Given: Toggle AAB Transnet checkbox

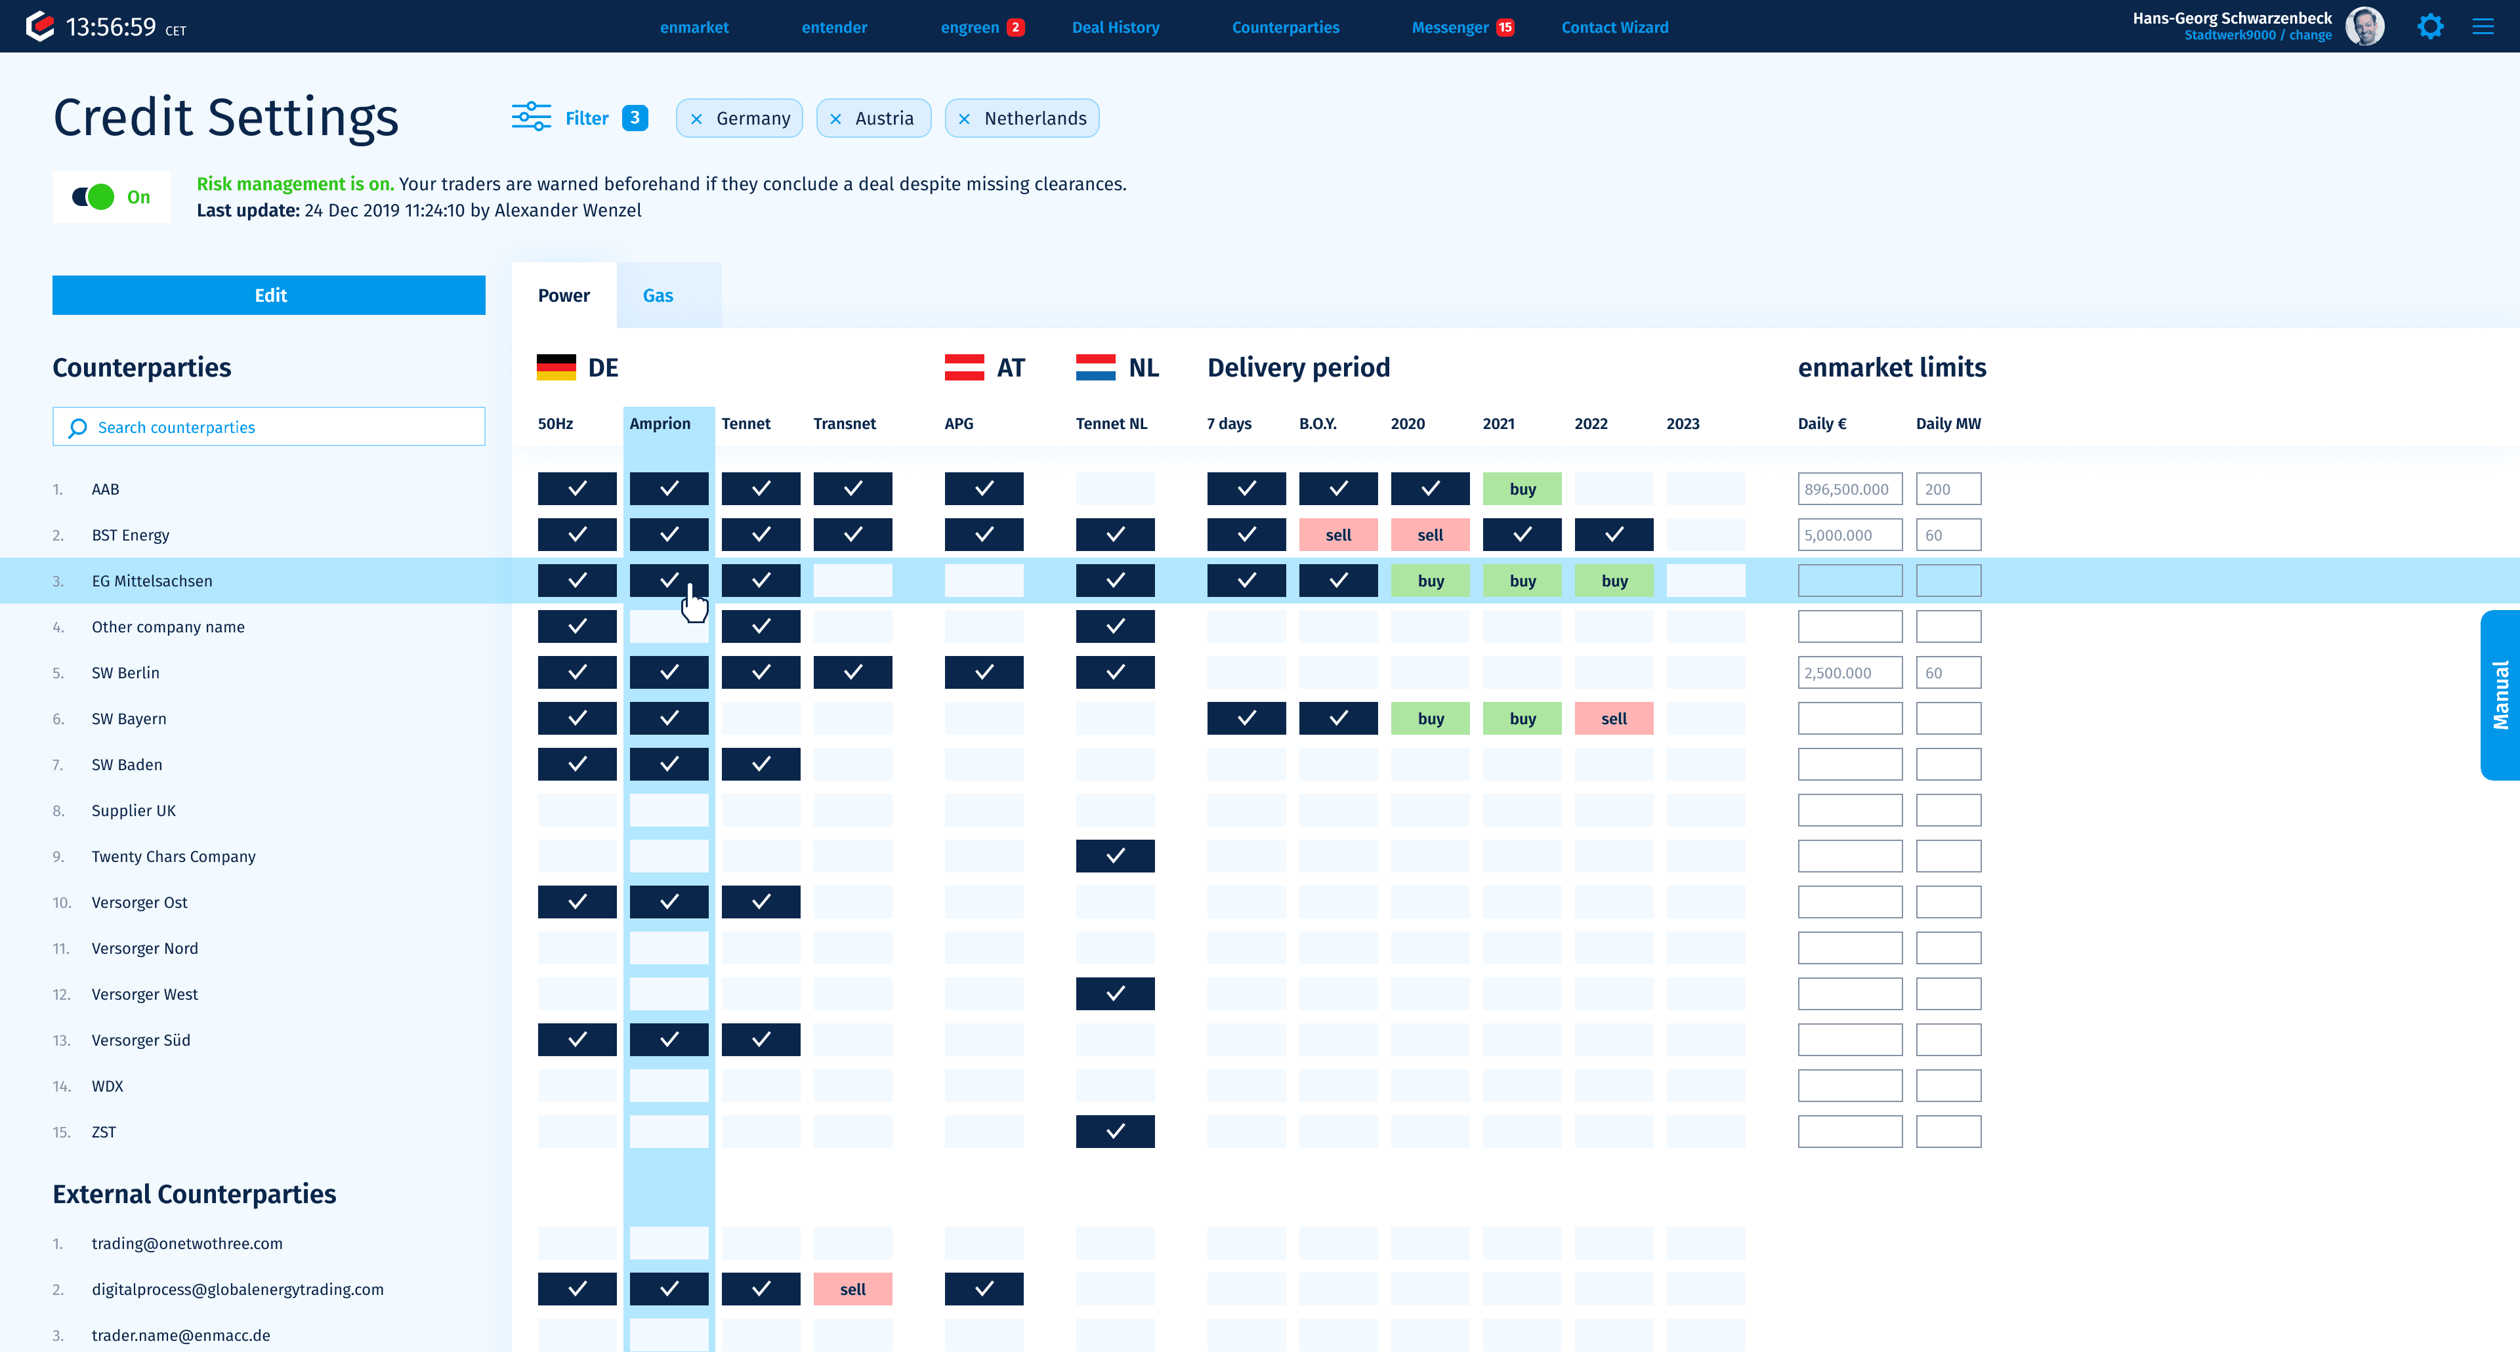Looking at the screenshot, I should point(853,489).
